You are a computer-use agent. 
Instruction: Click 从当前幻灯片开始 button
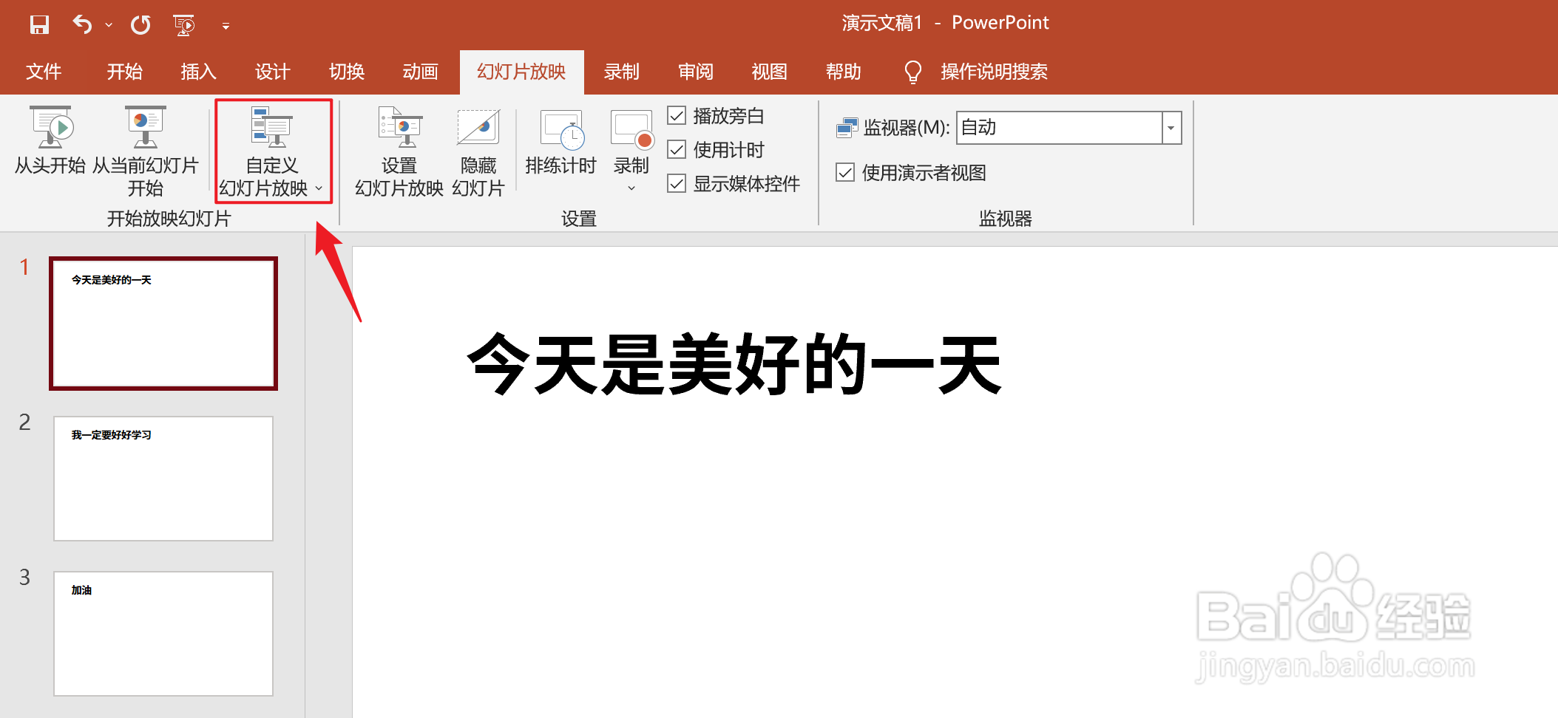[x=146, y=151]
